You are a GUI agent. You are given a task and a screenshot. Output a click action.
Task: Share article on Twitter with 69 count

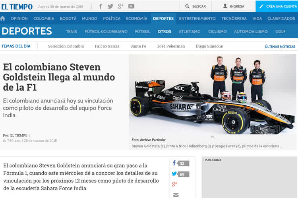(x=180, y=174)
